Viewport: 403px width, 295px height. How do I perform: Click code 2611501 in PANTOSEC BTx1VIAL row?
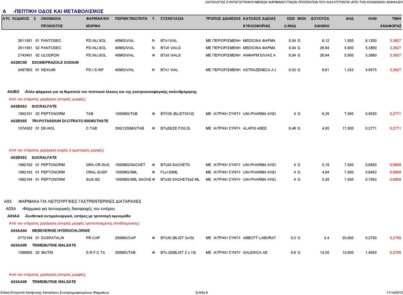pos(25,41)
